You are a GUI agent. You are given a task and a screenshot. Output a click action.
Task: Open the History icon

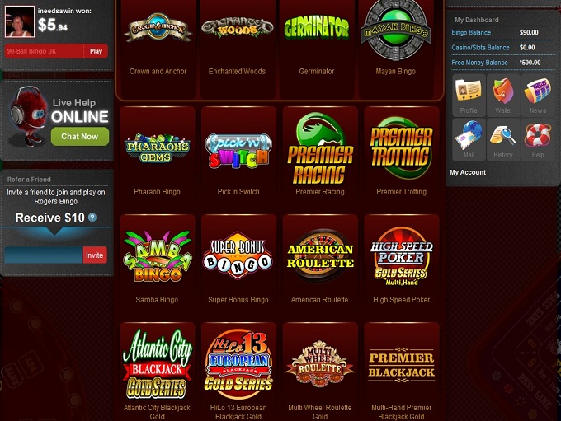point(503,139)
